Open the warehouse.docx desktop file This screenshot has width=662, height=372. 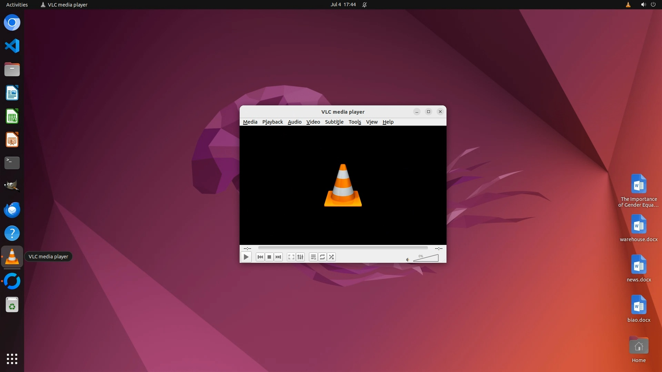point(639,228)
